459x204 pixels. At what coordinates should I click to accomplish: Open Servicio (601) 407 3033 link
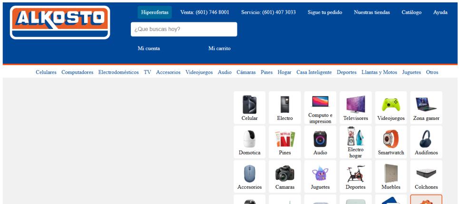tap(268, 12)
